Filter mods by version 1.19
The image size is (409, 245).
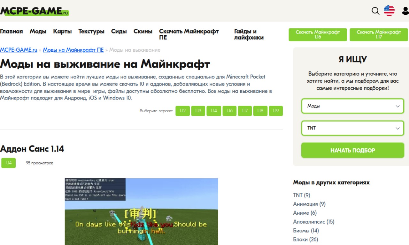(x=276, y=111)
